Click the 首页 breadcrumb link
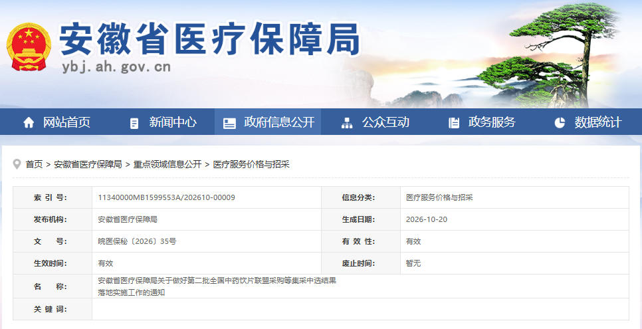 pos(34,164)
